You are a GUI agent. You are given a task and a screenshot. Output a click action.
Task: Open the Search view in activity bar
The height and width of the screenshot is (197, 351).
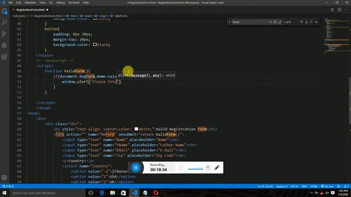point(4,22)
